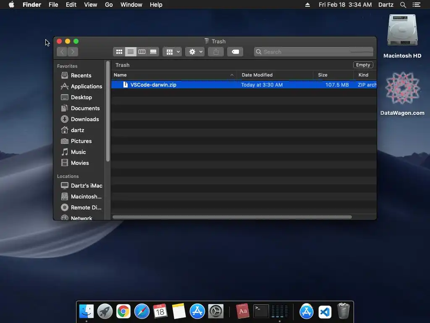430x323 pixels.
Task: Switch Finder to column view
Action: [x=142, y=52]
